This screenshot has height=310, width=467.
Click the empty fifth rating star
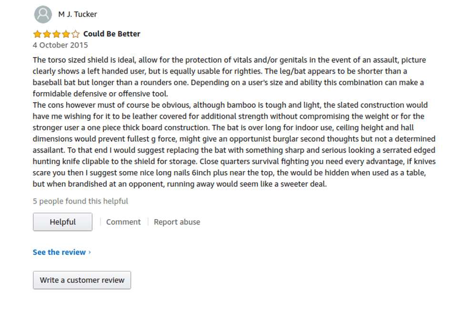click(x=75, y=34)
